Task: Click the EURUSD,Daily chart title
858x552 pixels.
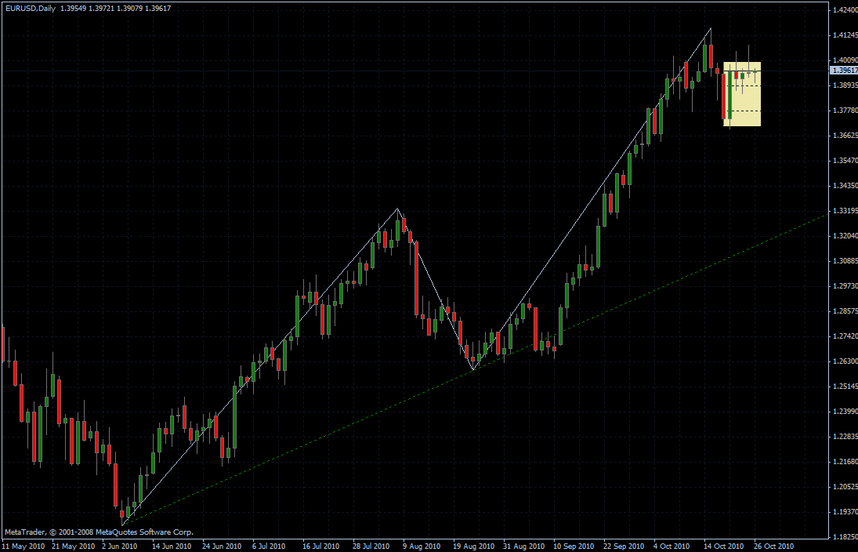Action: pyautogui.click(x=30, y=8)
